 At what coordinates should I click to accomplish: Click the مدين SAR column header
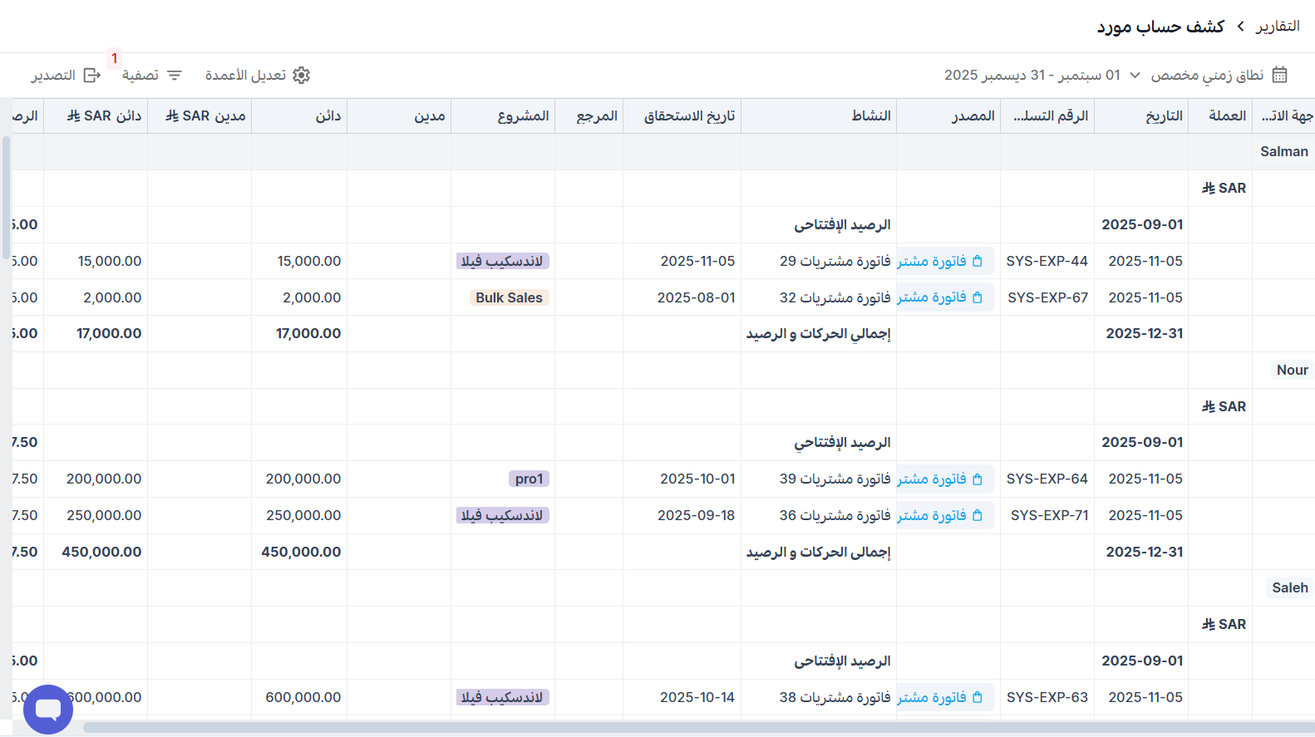coord(199,116)
